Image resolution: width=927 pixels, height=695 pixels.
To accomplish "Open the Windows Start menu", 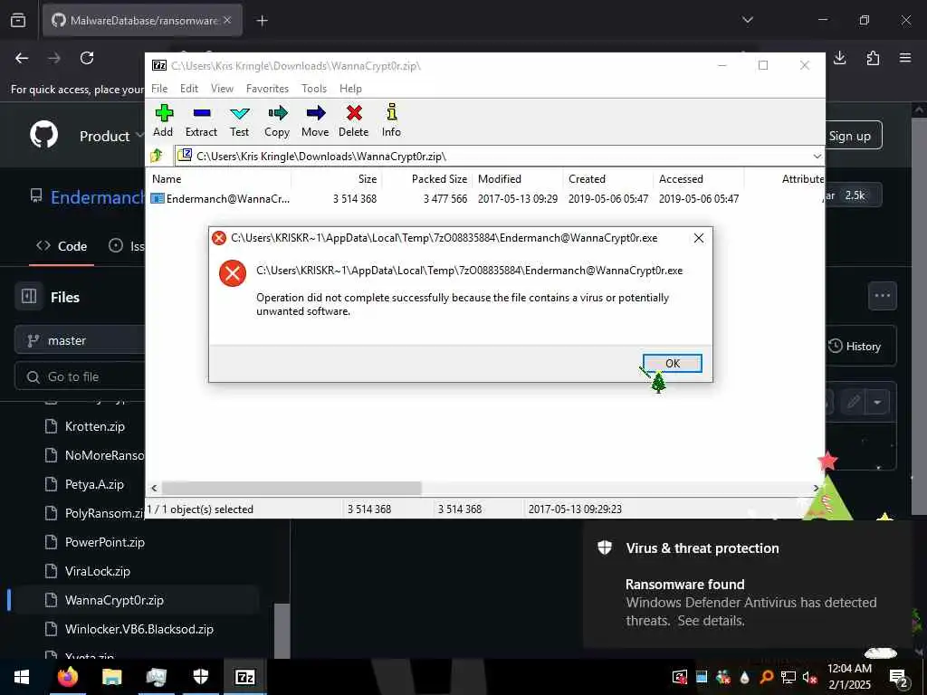I will pyautogui.click(x=22, y=677).
